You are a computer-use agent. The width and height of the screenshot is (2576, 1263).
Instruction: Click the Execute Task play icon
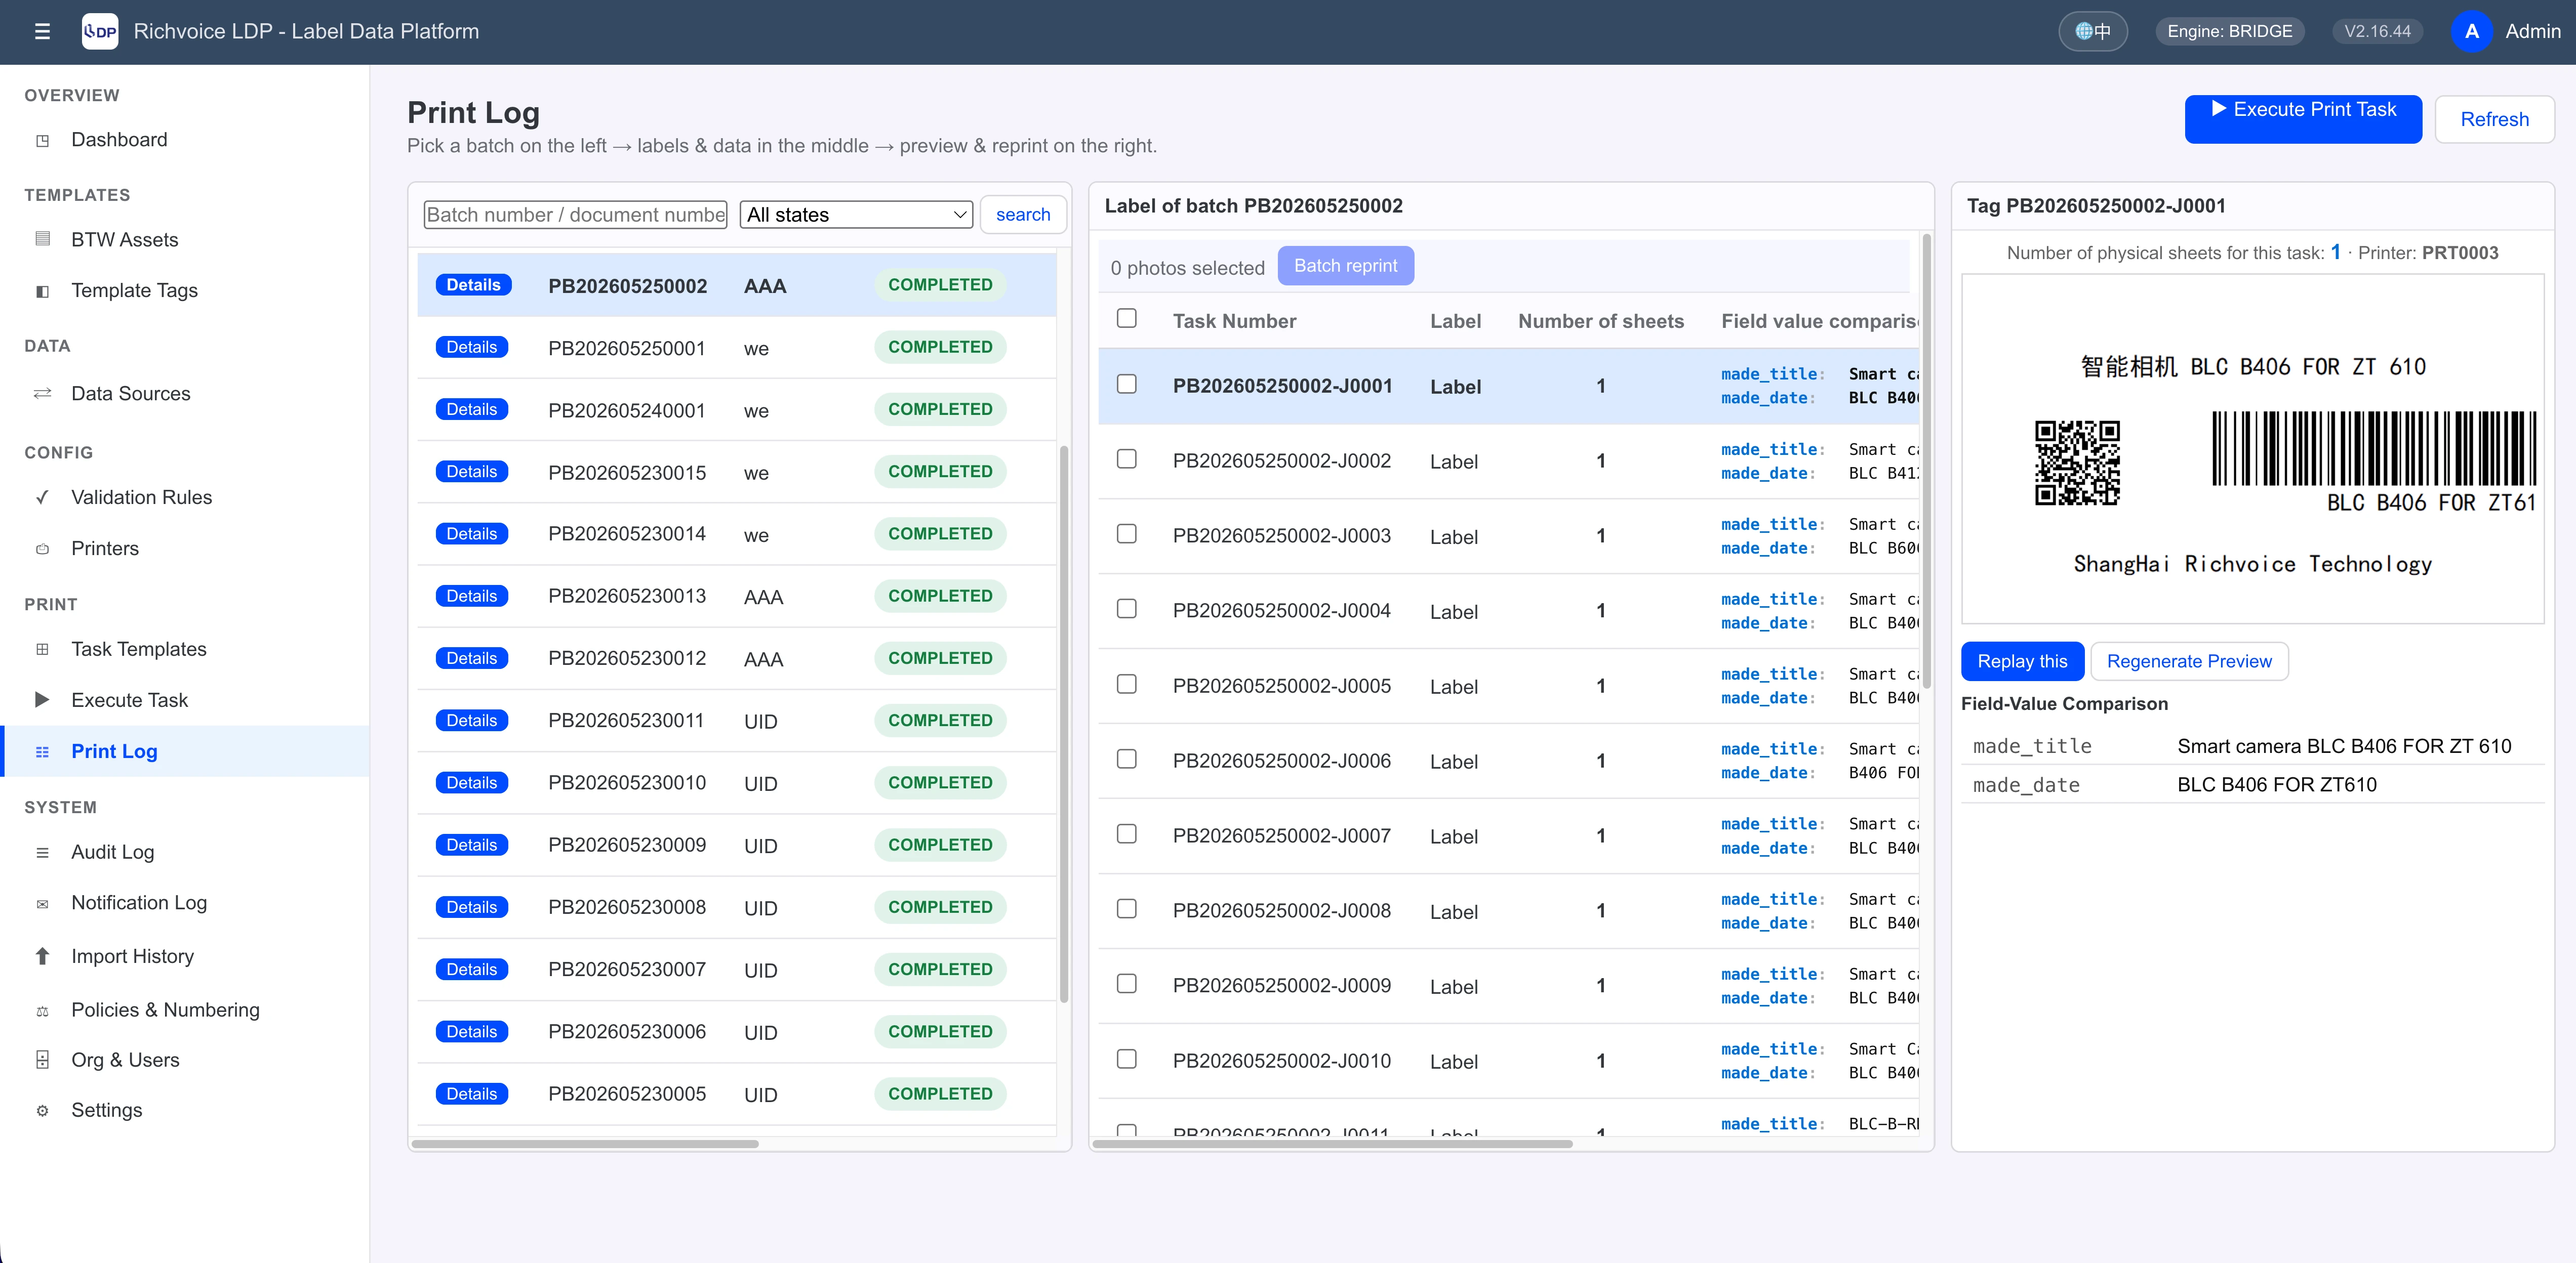point(42,700)
